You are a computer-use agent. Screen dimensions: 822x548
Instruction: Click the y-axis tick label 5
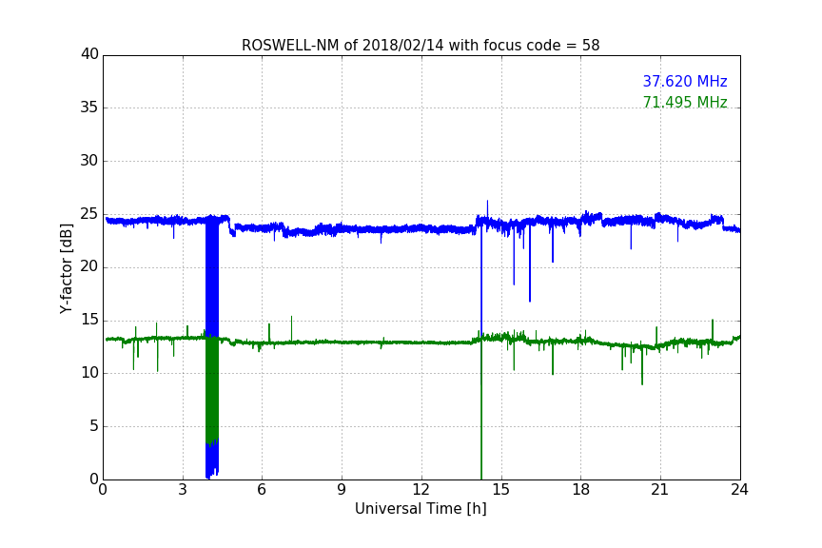[94, 426]
